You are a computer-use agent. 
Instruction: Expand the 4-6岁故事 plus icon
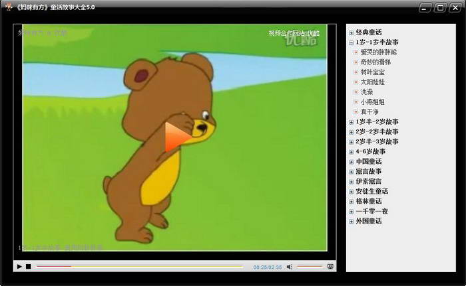coord(351,152)
